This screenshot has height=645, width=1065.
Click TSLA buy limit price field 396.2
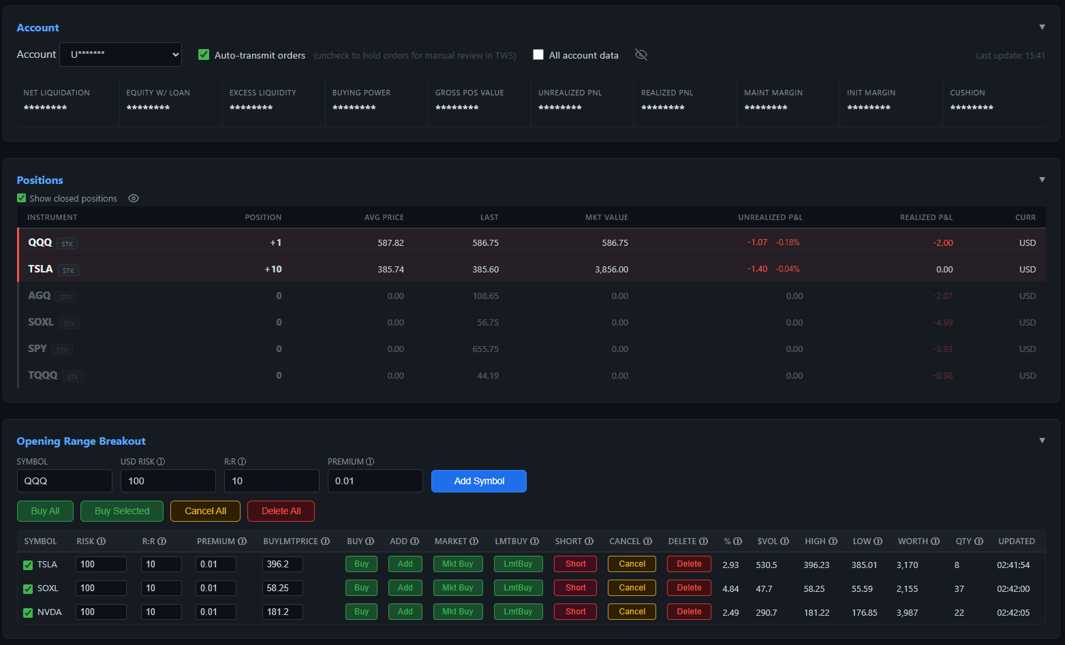click(282, 564)
